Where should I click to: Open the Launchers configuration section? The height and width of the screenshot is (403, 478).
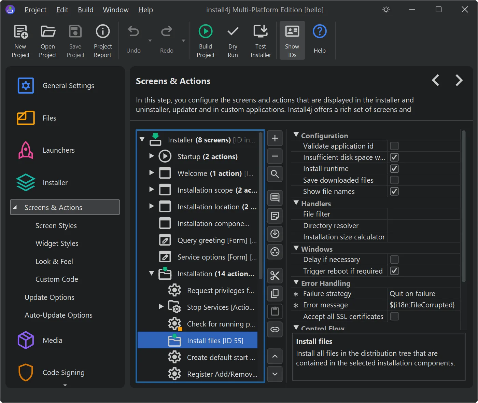pos(58,150)
